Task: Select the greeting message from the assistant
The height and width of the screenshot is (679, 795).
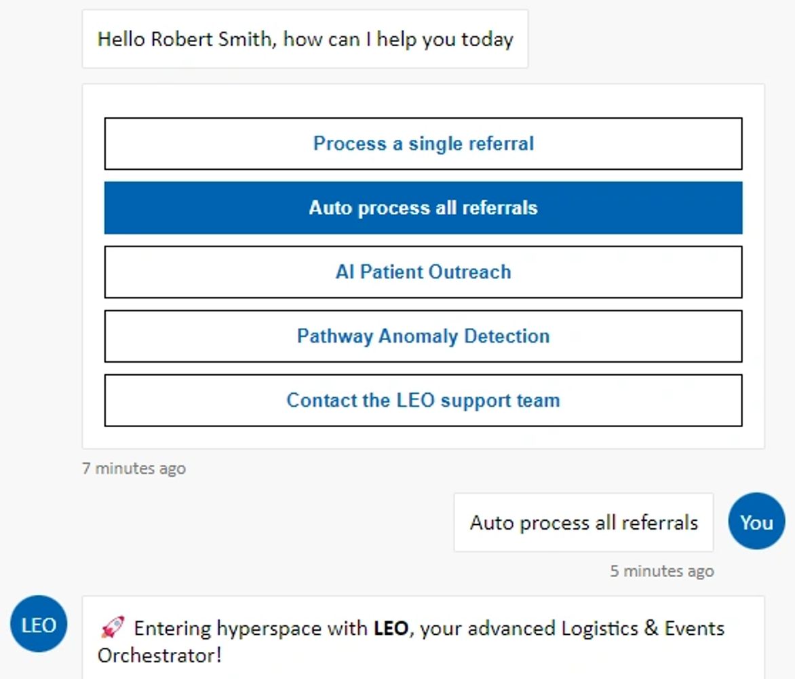Action: pyautogui.click(x=305, y=39)
